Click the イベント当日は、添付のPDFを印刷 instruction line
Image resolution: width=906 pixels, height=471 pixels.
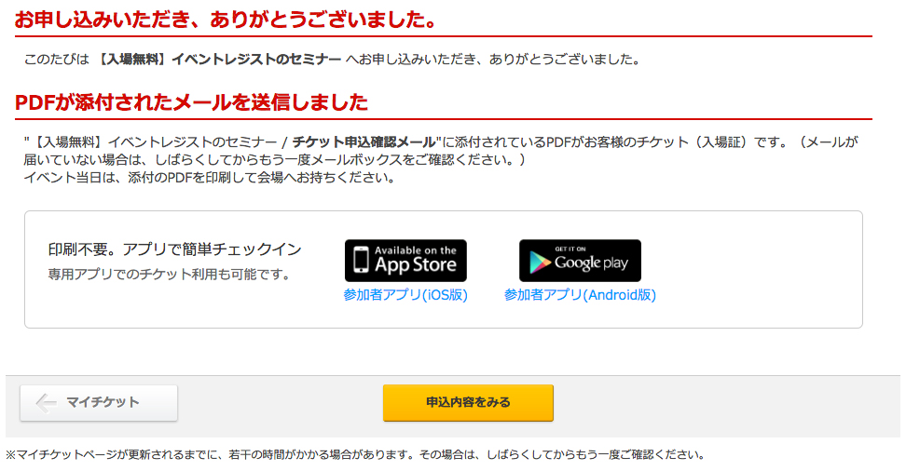(x=209, y=178)
